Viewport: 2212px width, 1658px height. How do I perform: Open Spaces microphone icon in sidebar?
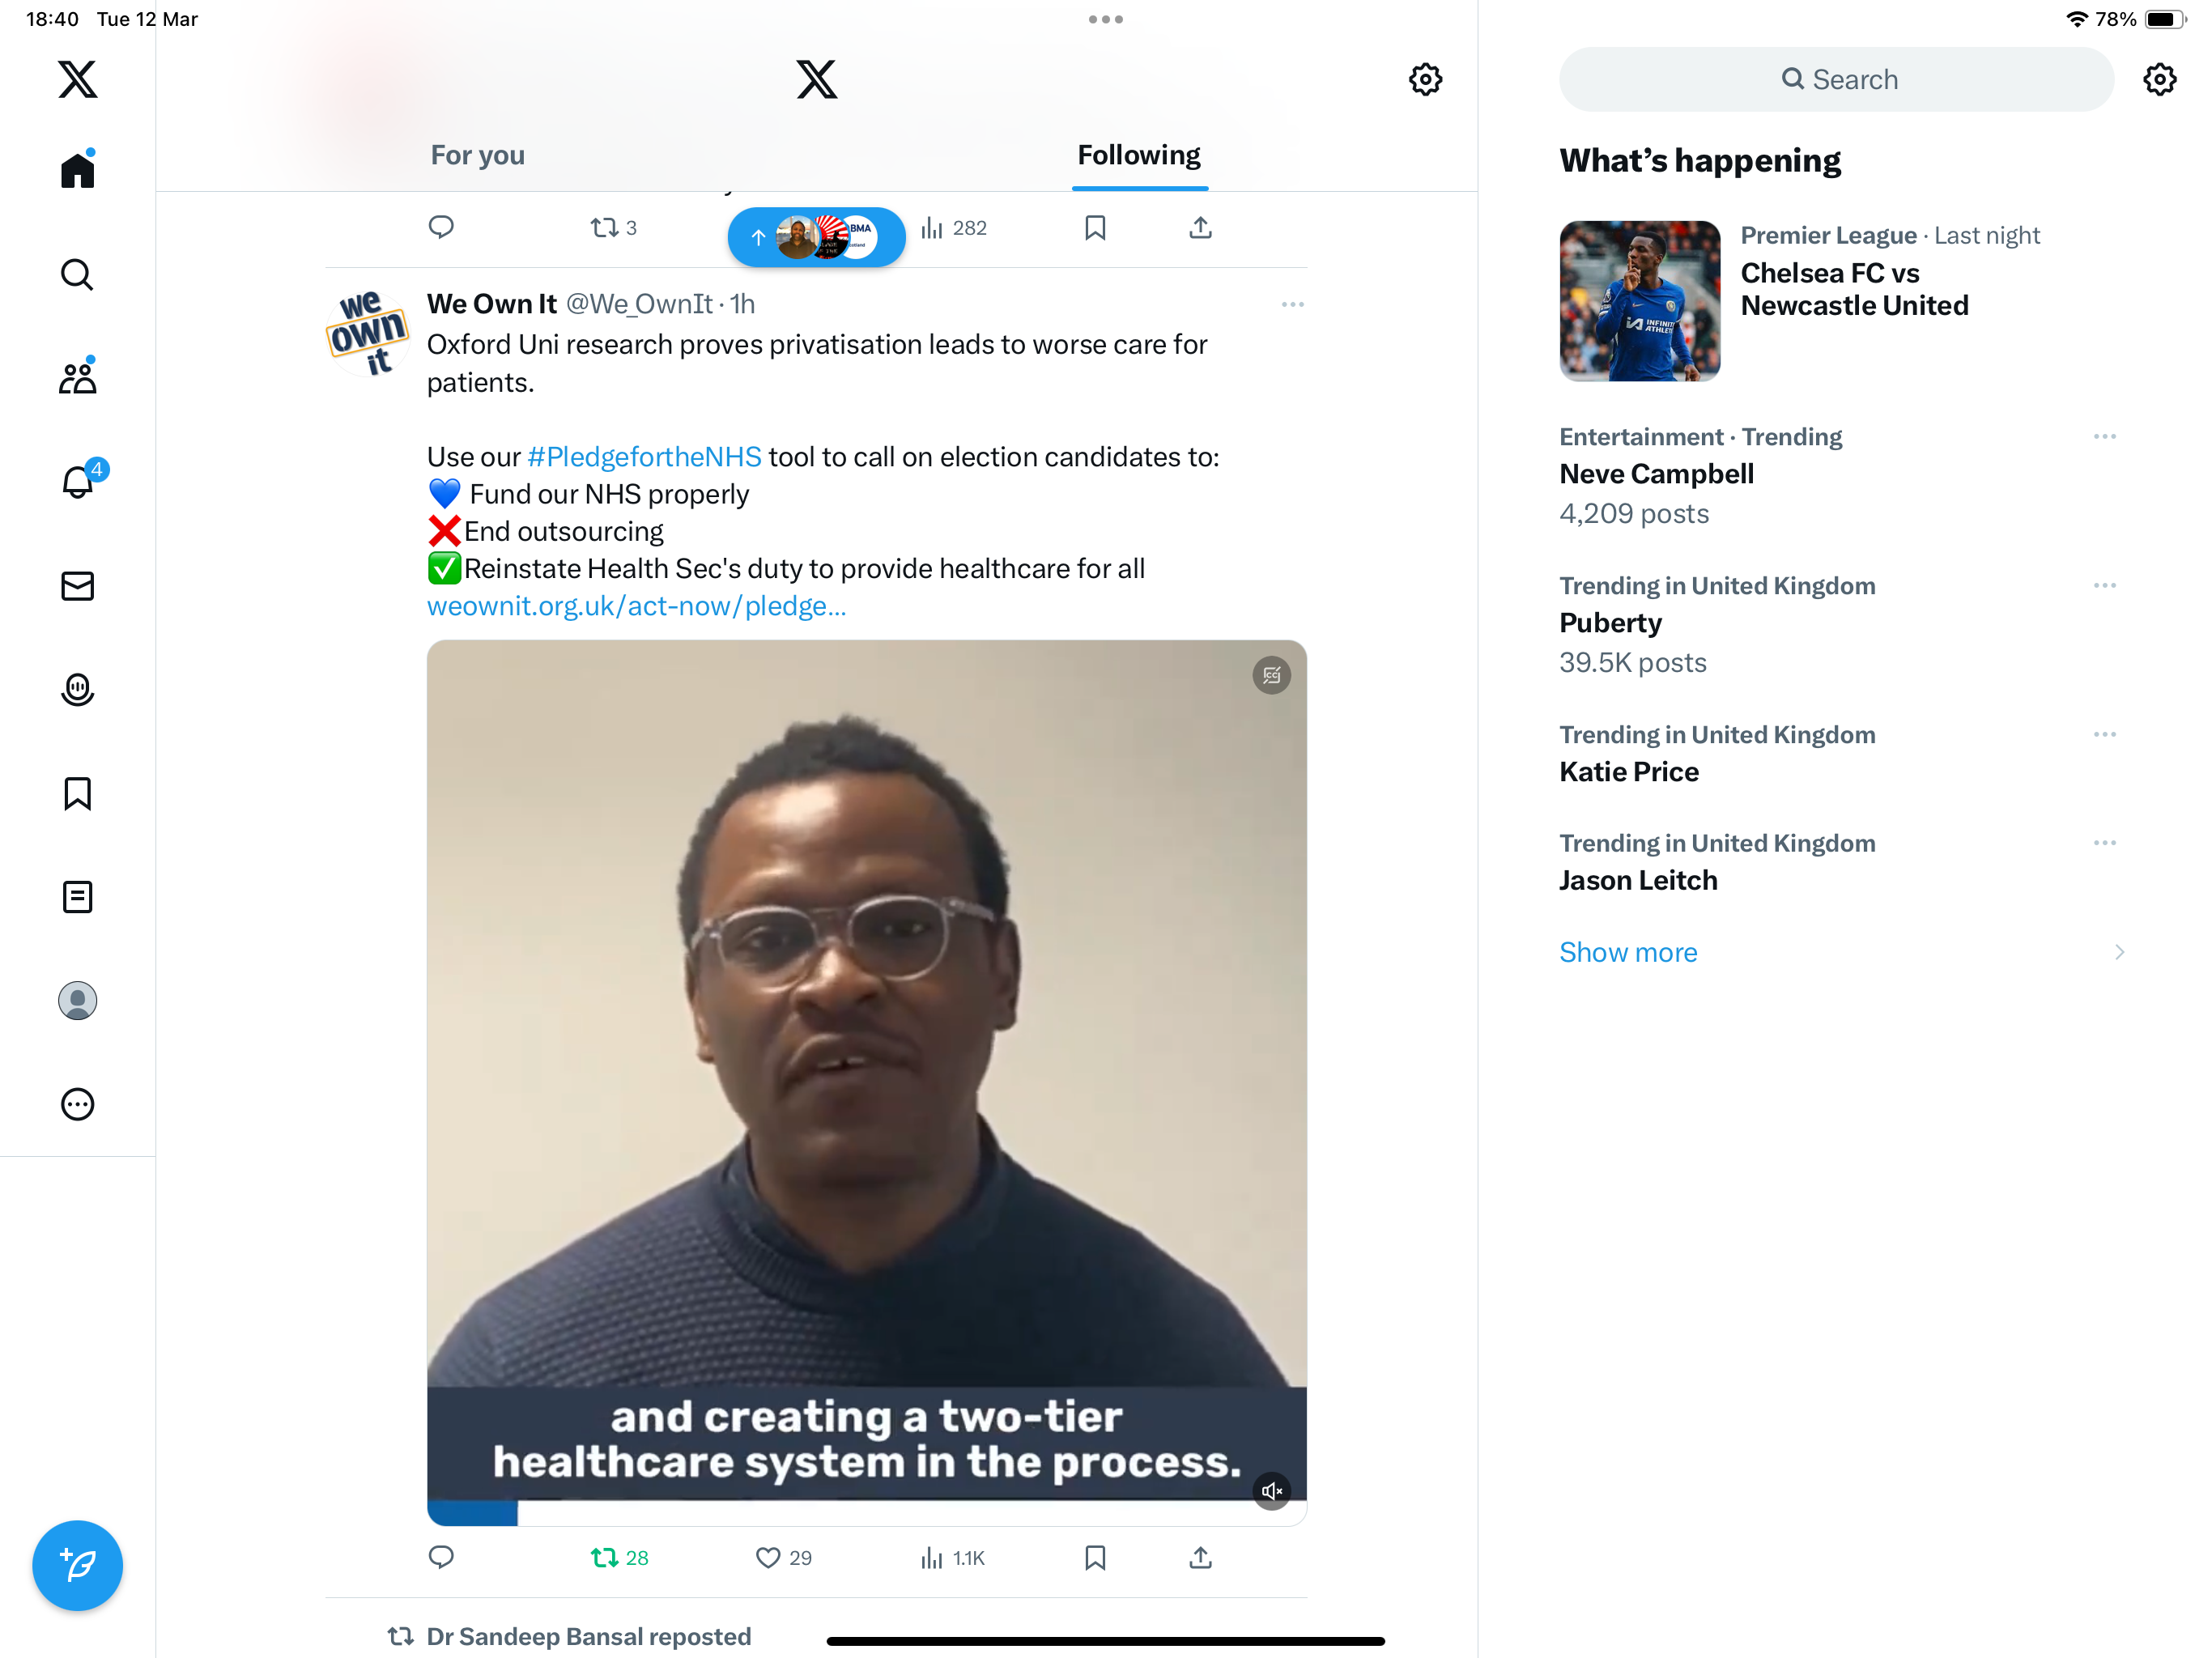click(77, 689)
